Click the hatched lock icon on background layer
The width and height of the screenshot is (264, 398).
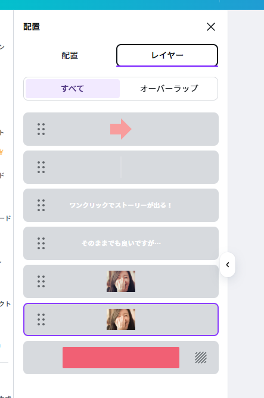[x=201, y=358]
